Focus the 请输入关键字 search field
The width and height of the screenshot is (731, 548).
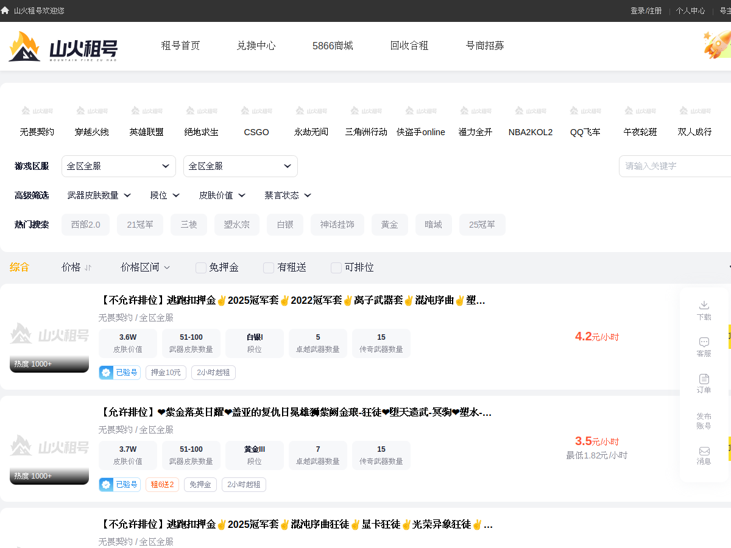click(x=675, y=166)
